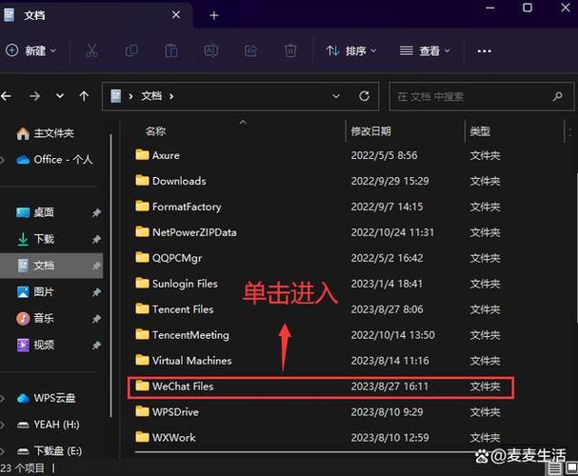Sort by 名称 column header
Screen dimensions: 578x476
pos(155,131)
